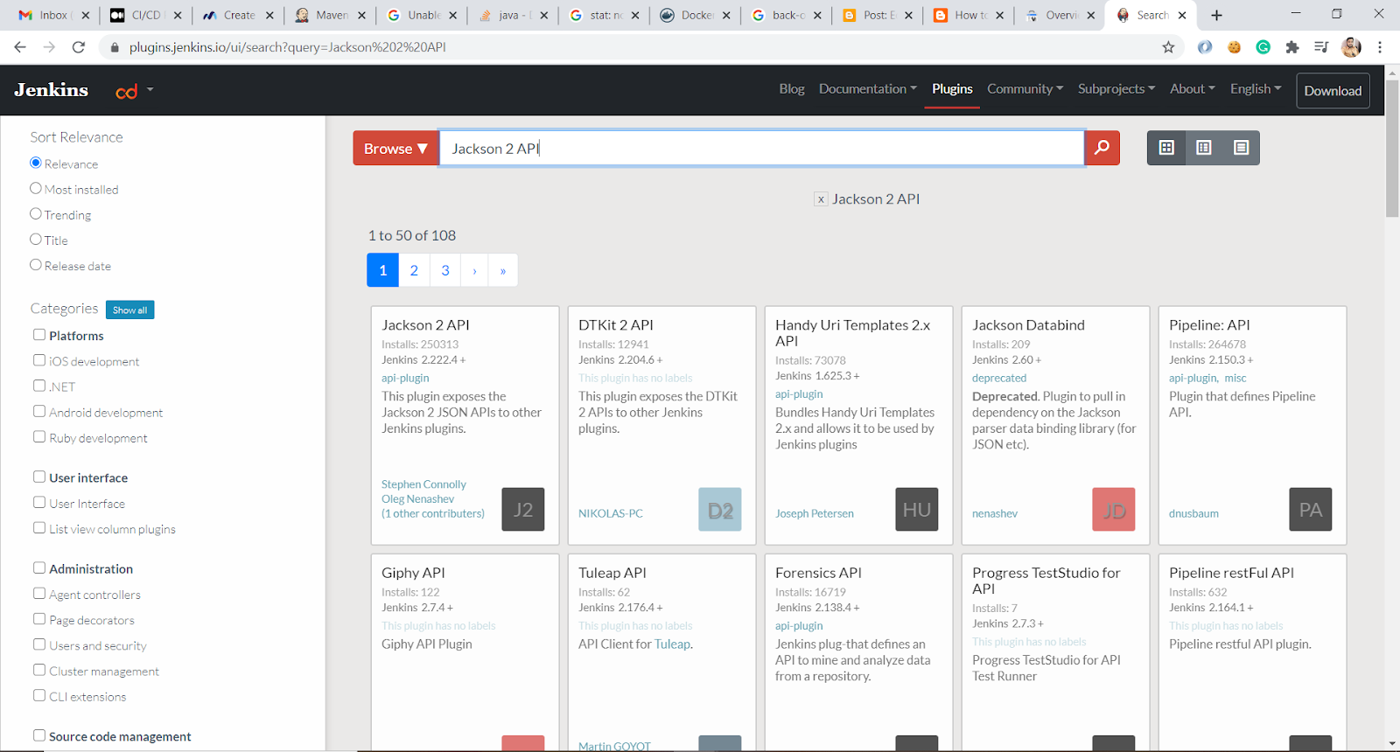The width and height of the screenshot is (1400, 752).
Task: Click the cookie extension icon
Action: pyautogui.click(x=1234, y=47)
